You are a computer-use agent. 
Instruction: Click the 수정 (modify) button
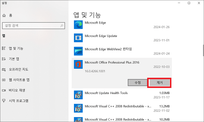click(x=138, y=82)
